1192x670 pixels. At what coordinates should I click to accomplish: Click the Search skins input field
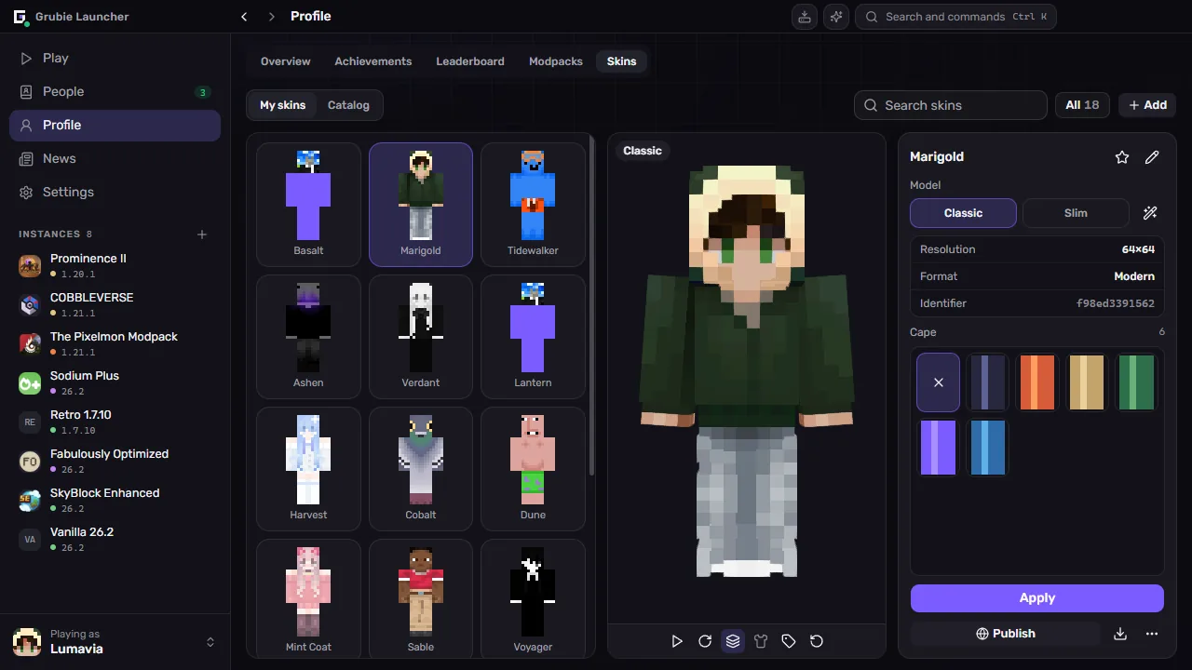951,105
